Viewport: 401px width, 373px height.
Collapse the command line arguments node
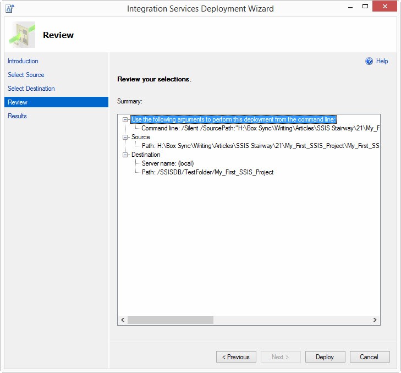125,119
